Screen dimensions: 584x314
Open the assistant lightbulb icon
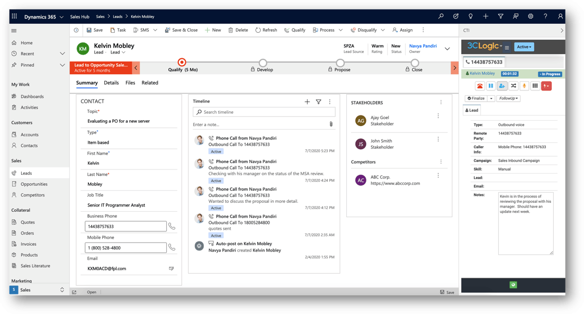[471, 16]
